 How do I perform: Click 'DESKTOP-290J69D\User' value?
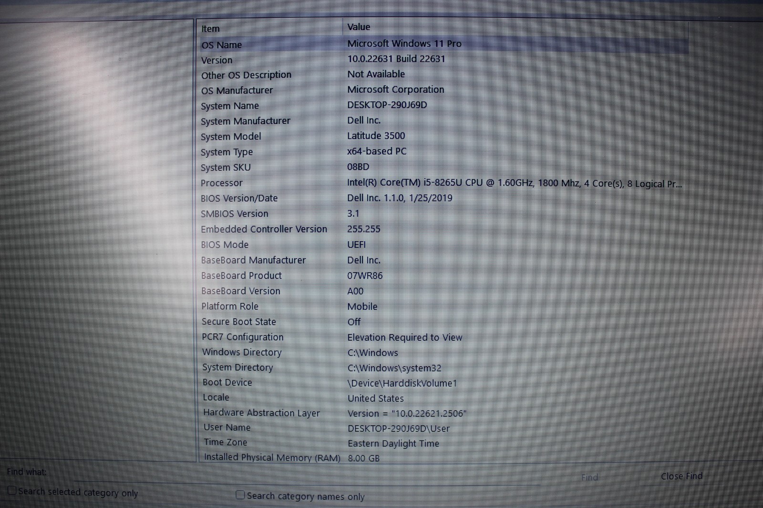[x=399, y=428]
